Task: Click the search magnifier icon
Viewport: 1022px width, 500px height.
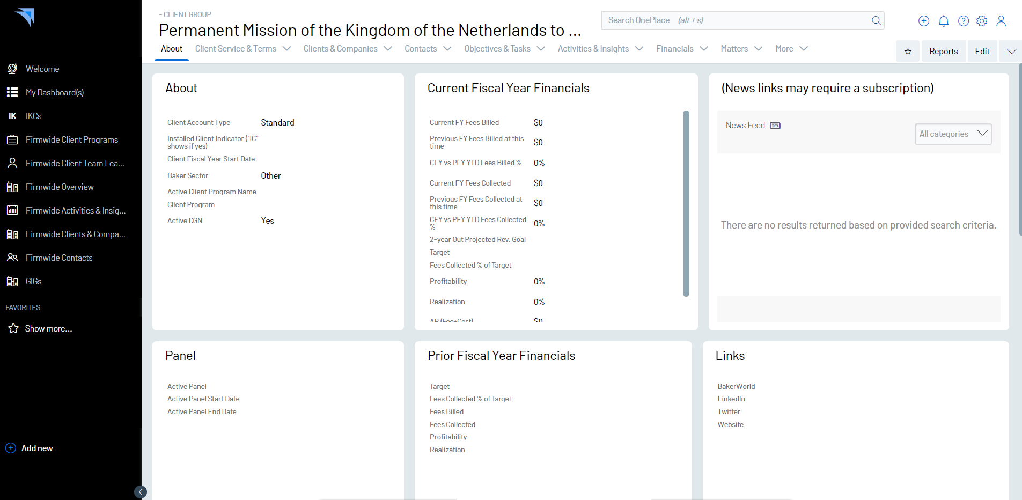Action: pyautogui.click(x=876, y=20)
